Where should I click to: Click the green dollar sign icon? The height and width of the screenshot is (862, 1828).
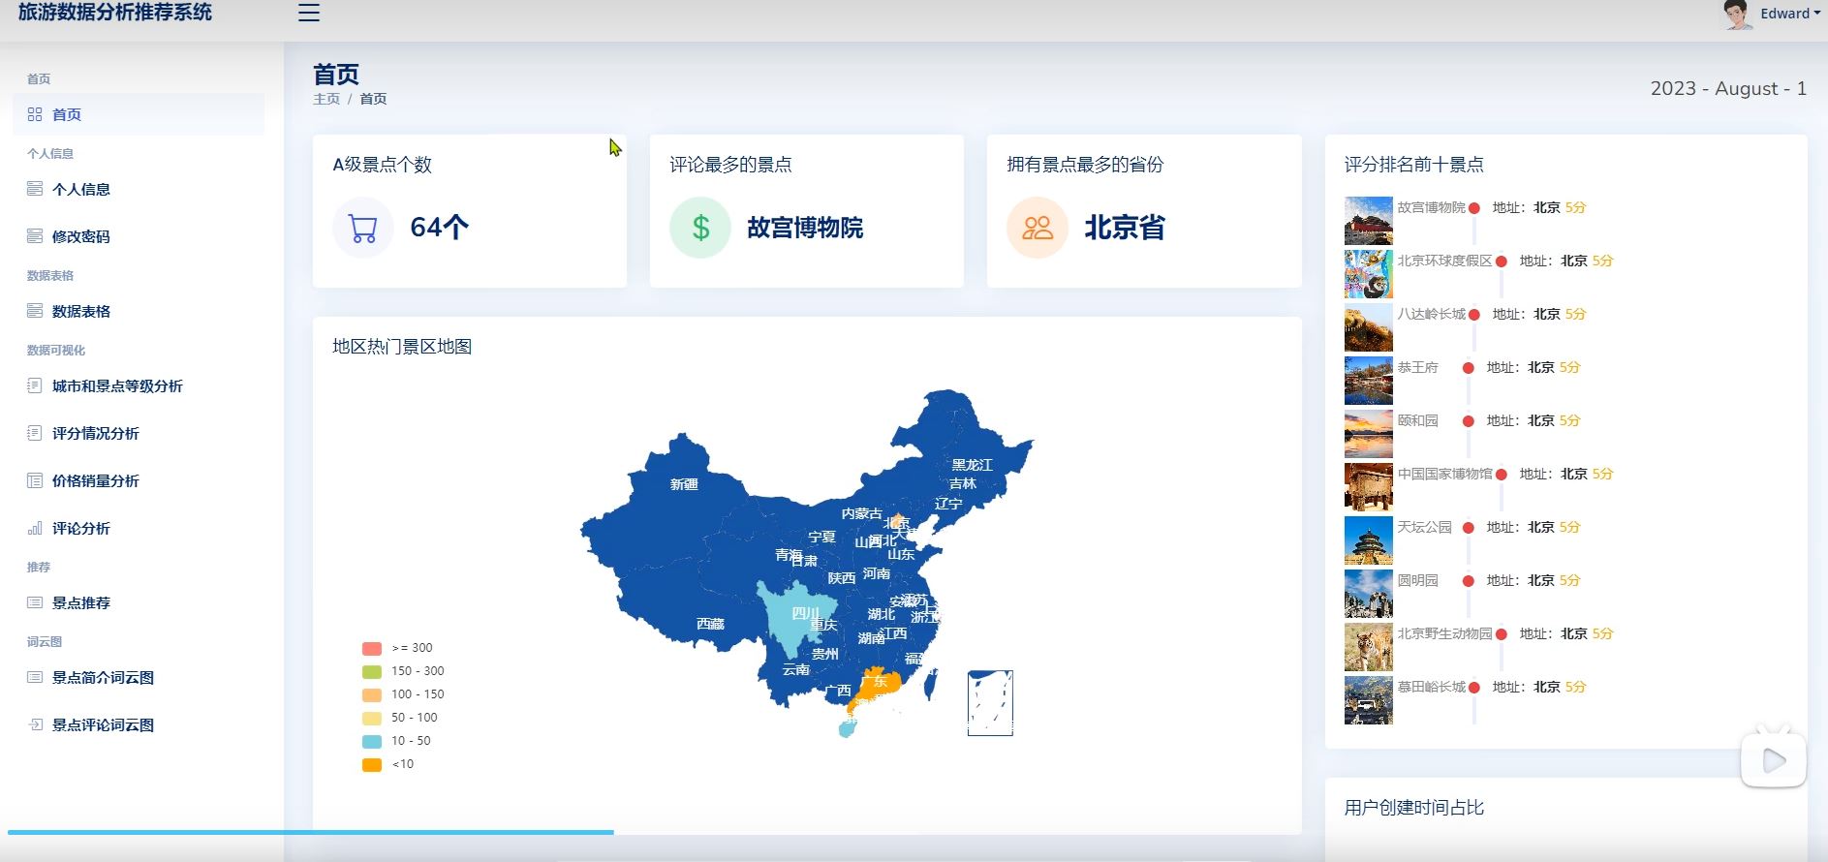[x=700, y=228]
